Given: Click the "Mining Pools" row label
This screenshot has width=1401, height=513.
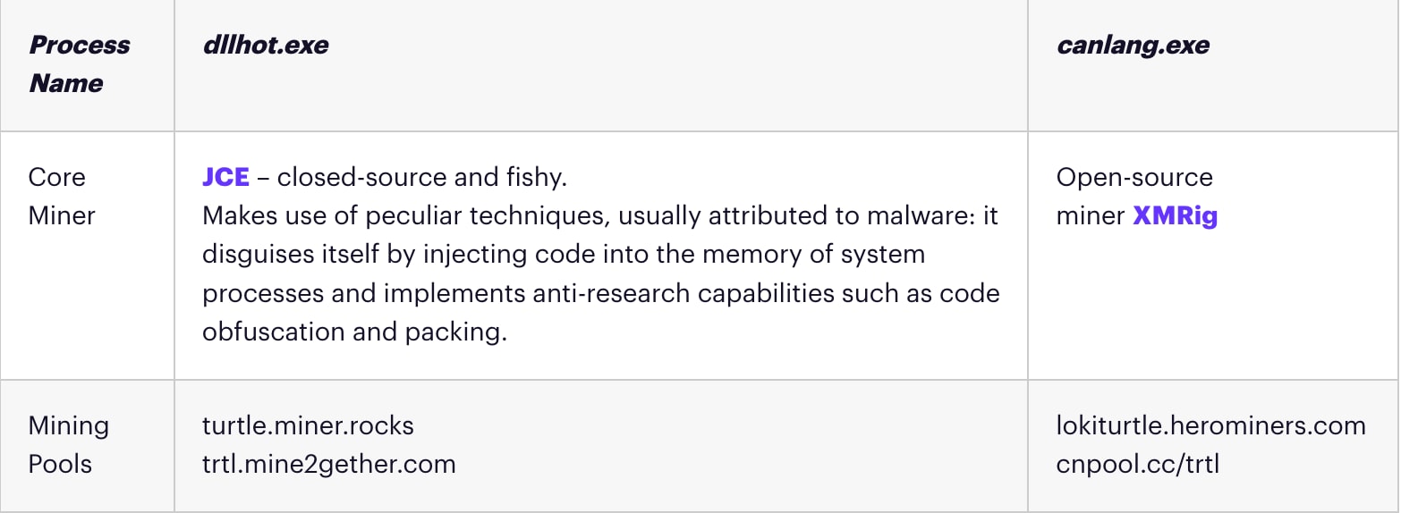Looking at the screenshot, I should [x=68, y=444].
